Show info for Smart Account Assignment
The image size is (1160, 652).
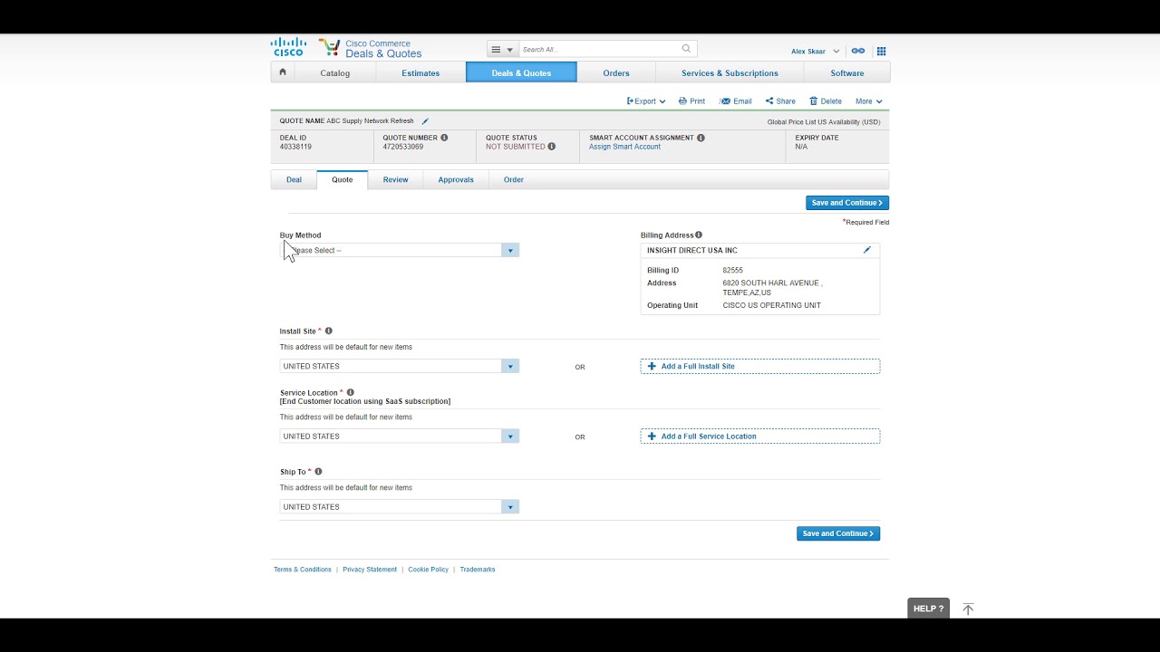[701, 138]
